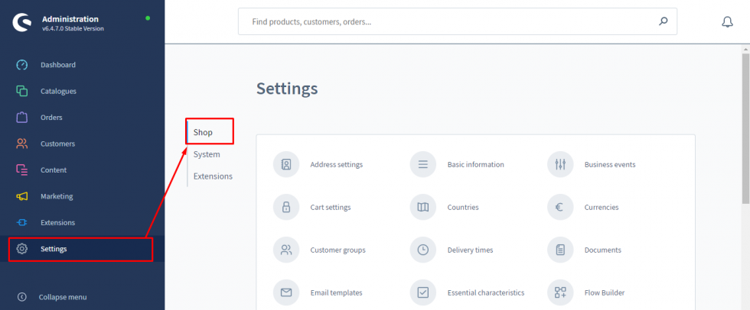Screen dimensions: 750x310
Task: Open the Customer groups link
Action: coord(337,250)
